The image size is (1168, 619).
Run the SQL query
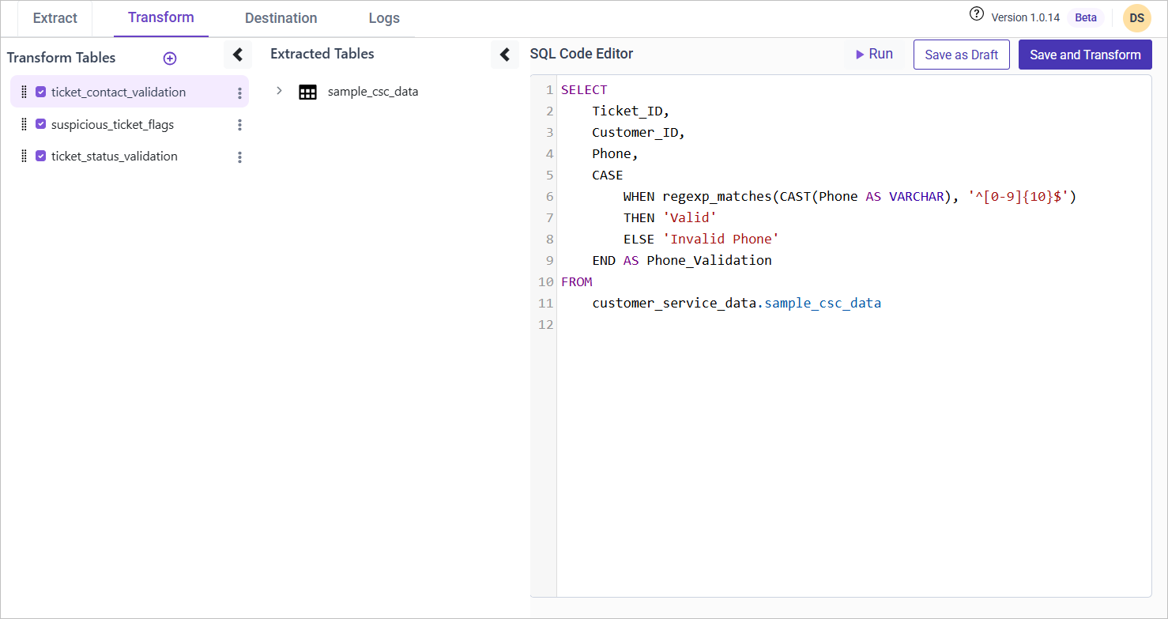point(874,55)
